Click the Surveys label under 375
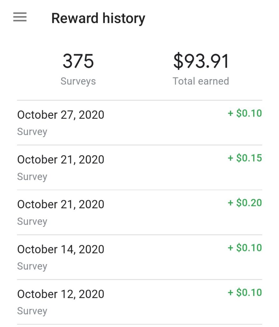This screenshot has width=279, height=327. click(78, 81)
